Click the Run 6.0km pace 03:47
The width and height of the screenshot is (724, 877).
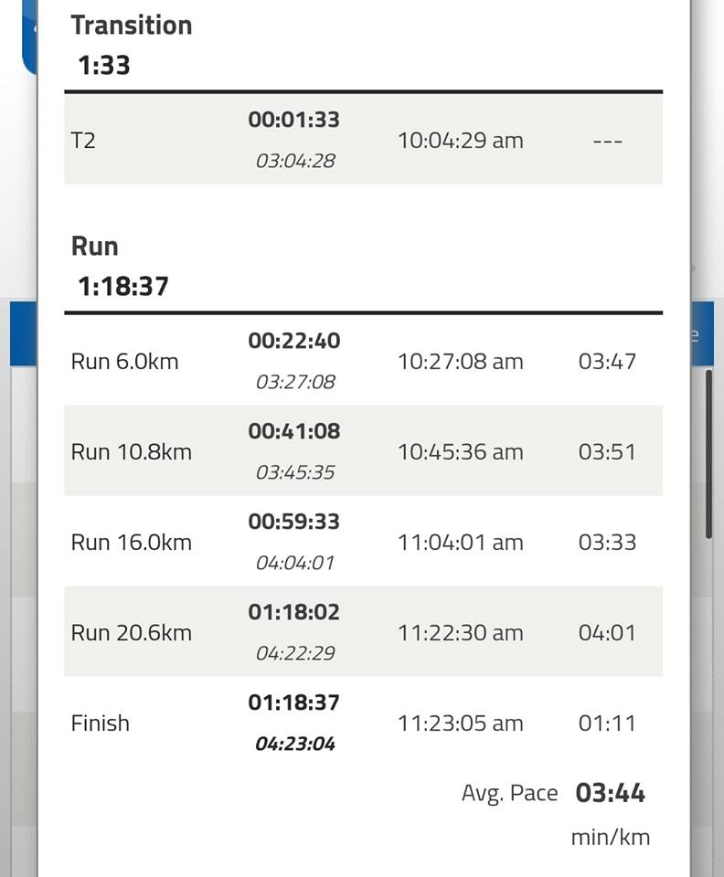(x=607, y=362)
